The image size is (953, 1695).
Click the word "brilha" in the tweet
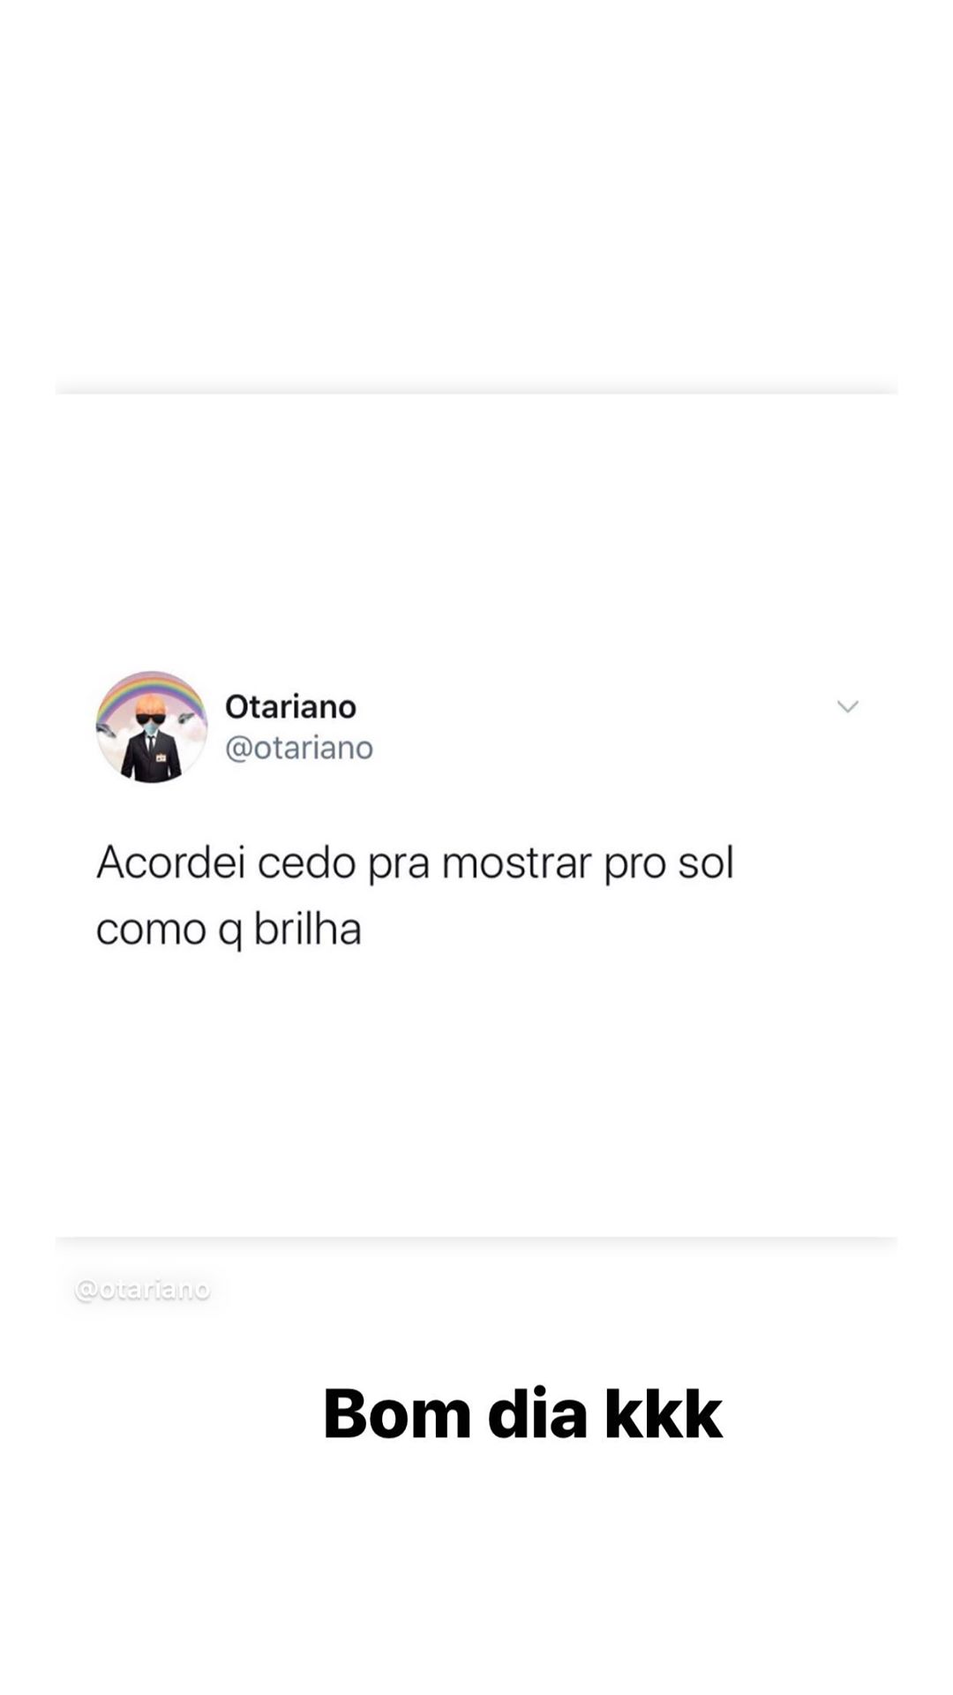tap(308, 929)
